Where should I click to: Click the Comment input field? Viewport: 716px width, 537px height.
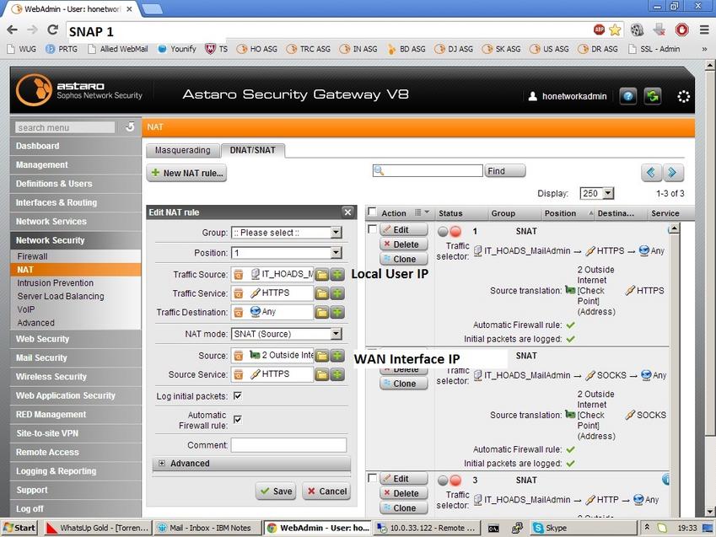(288, 445)
